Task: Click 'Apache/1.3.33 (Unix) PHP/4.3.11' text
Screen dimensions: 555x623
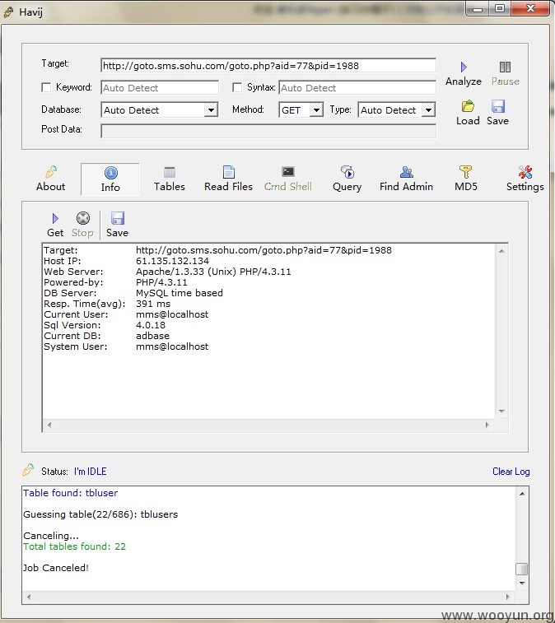Action: pos(213,272)
